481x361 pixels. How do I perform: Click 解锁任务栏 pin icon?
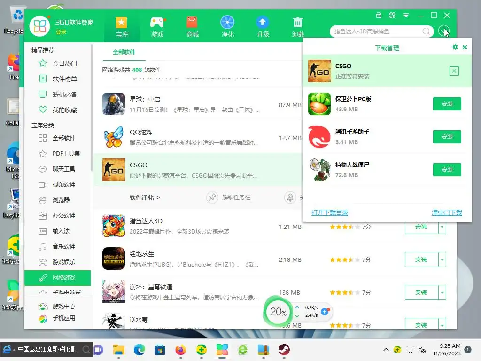tap(212, 197)
